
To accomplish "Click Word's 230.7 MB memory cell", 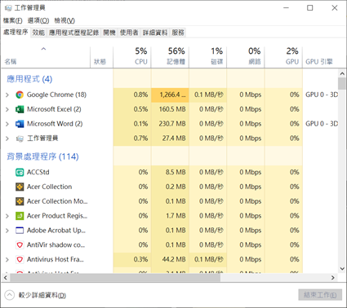I will point(170,124).
